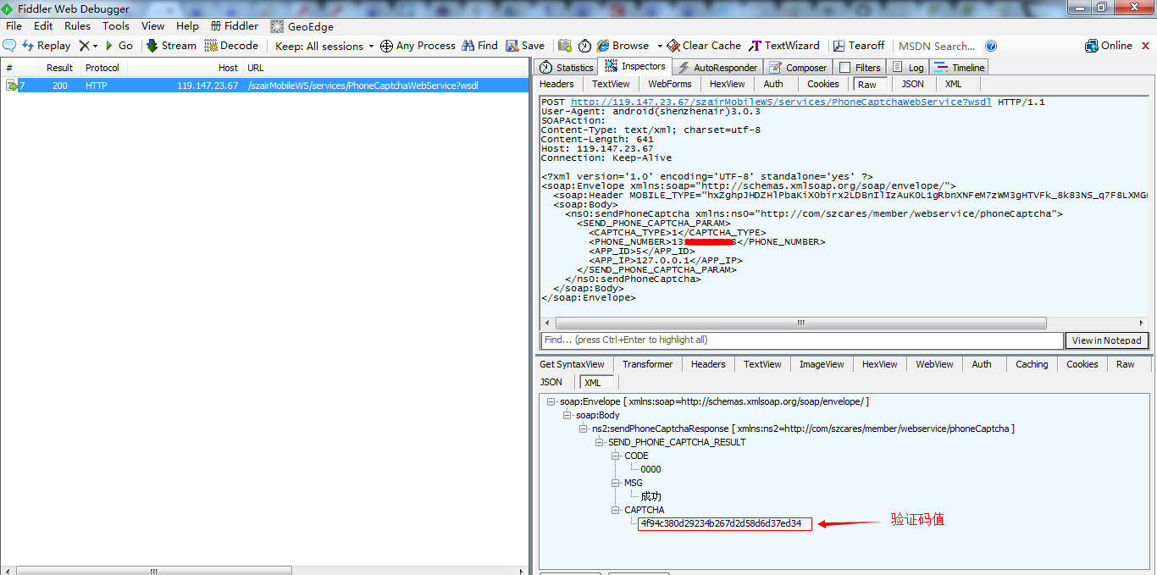The image size is (1157, 575).
Task: Open the Help menu
Action: pyautogui.click(x=187, y=26)
